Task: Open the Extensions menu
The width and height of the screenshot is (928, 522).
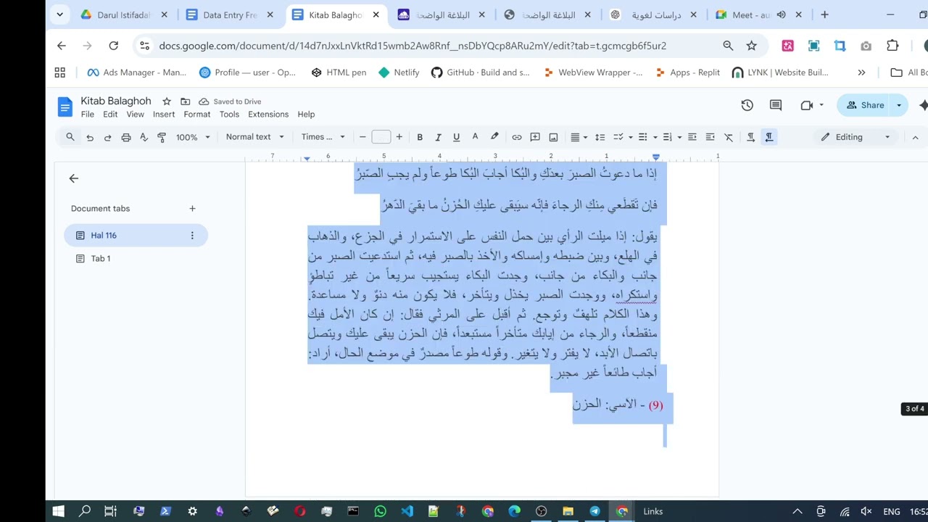Action: [x=268, y=115]
